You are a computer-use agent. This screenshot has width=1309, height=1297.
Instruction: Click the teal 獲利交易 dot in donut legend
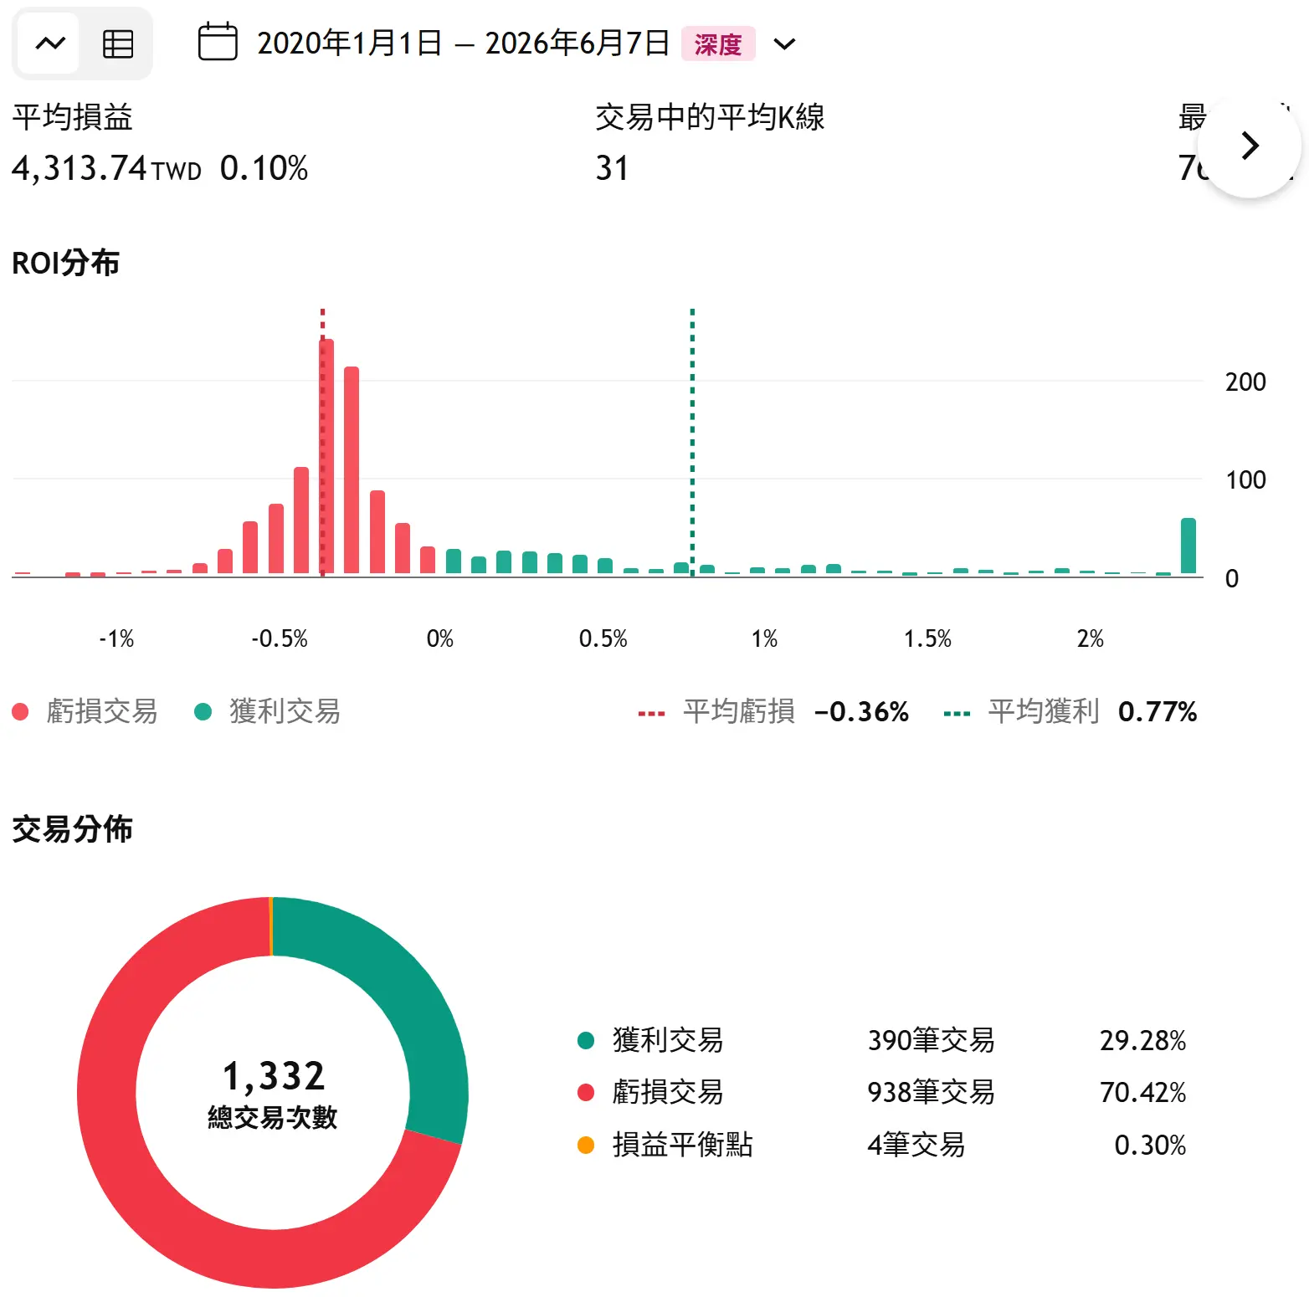click(586, 1040)
